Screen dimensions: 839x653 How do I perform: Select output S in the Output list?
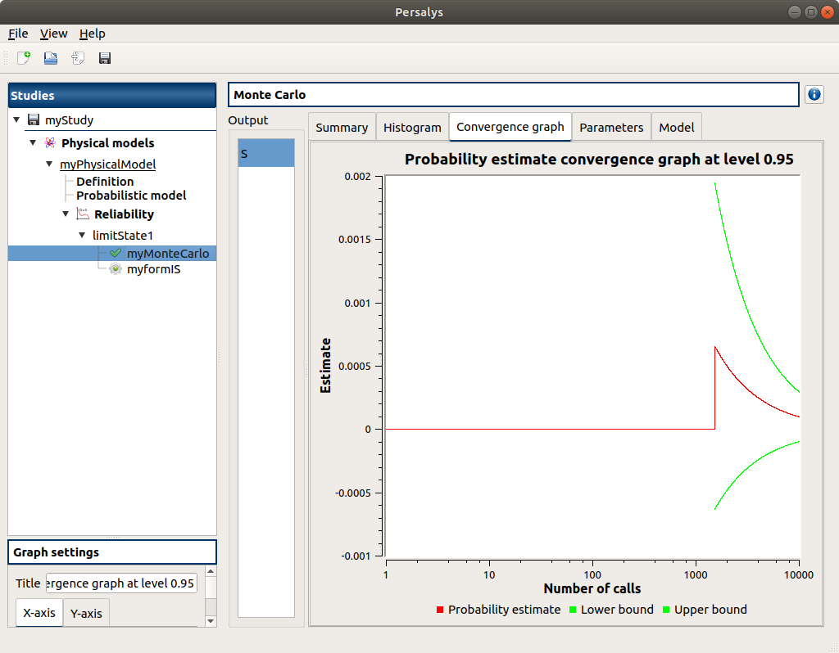pos(265,154)
